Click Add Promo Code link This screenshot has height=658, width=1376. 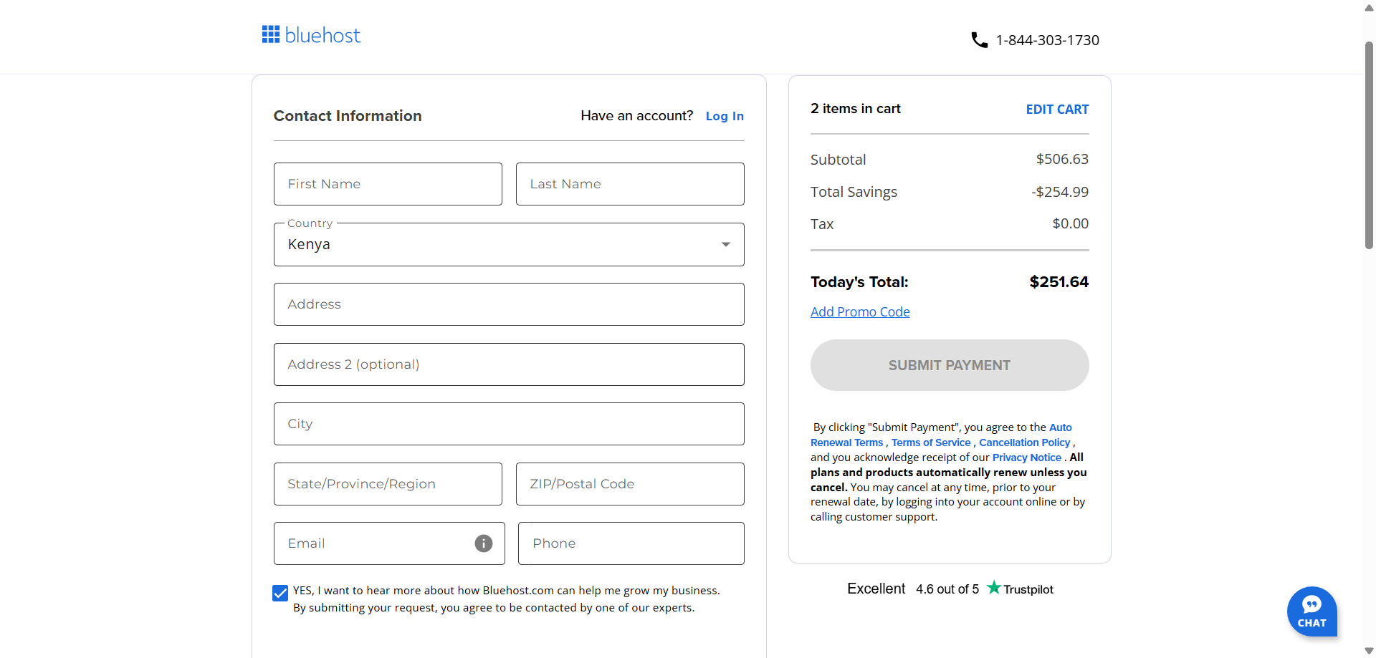click(860, 311)
